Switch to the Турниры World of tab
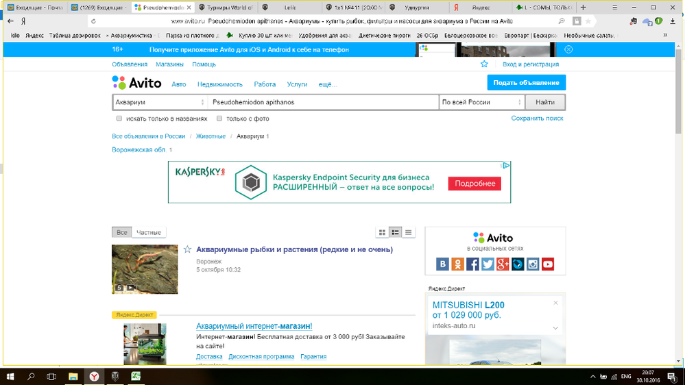 coord(226,8)
